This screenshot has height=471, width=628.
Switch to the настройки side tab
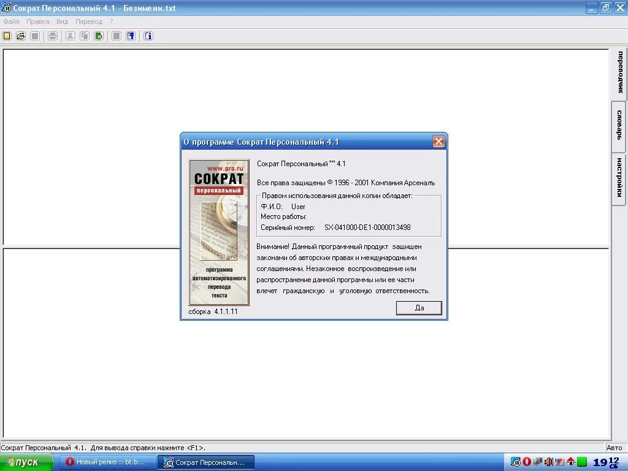click(619, 180)
